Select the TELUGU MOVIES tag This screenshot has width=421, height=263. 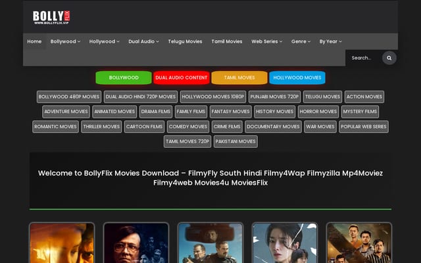click(x=322, y=97)
